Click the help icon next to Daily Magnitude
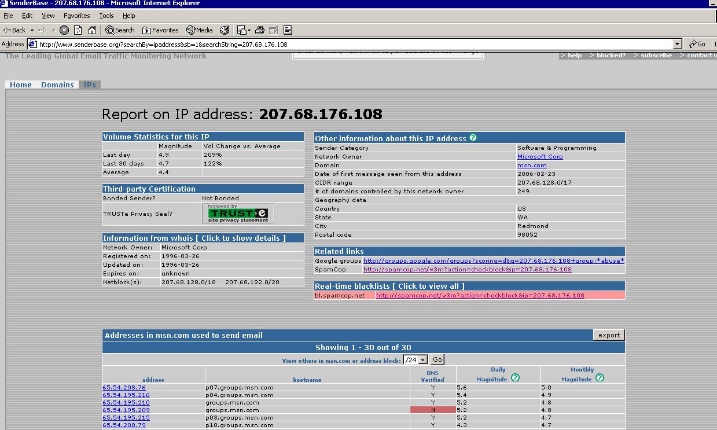 [515, 377]
